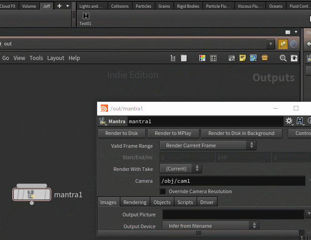Image resolution: width=311 pixels, height=240 pixels.
Task: Open the Valid Frame Range dropdown
Action: (x=208, y=145)
